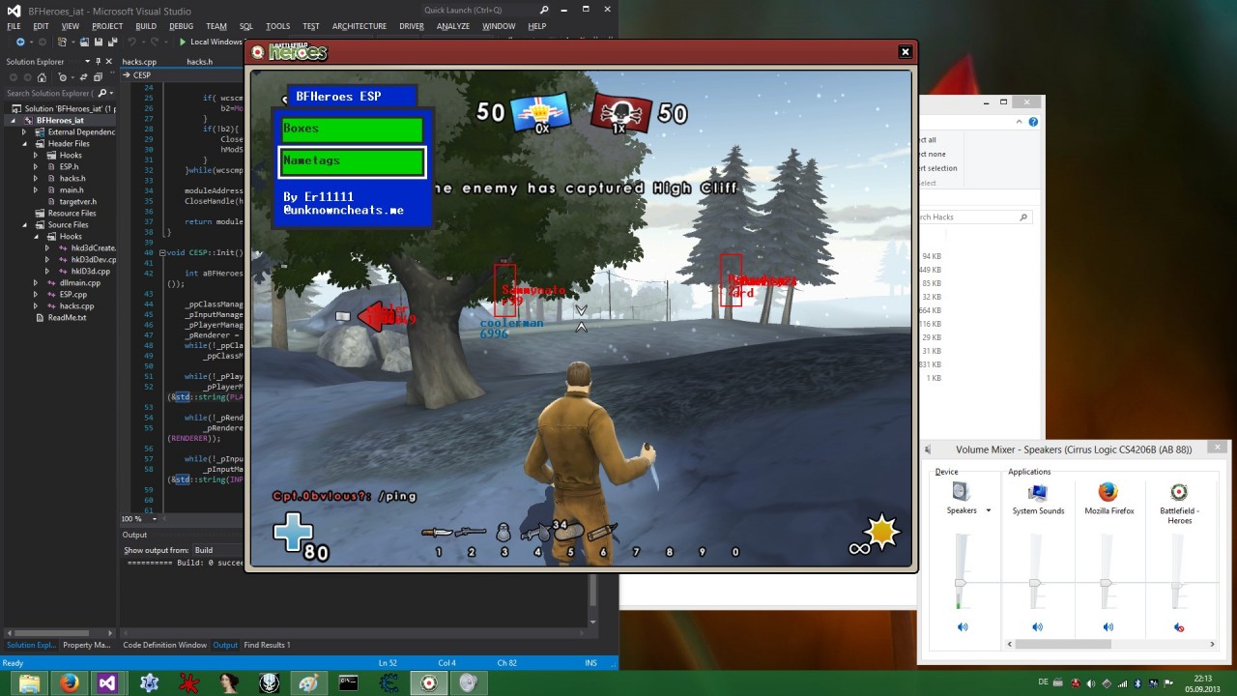Click the Royal team flag score icon

click(541, 113)
